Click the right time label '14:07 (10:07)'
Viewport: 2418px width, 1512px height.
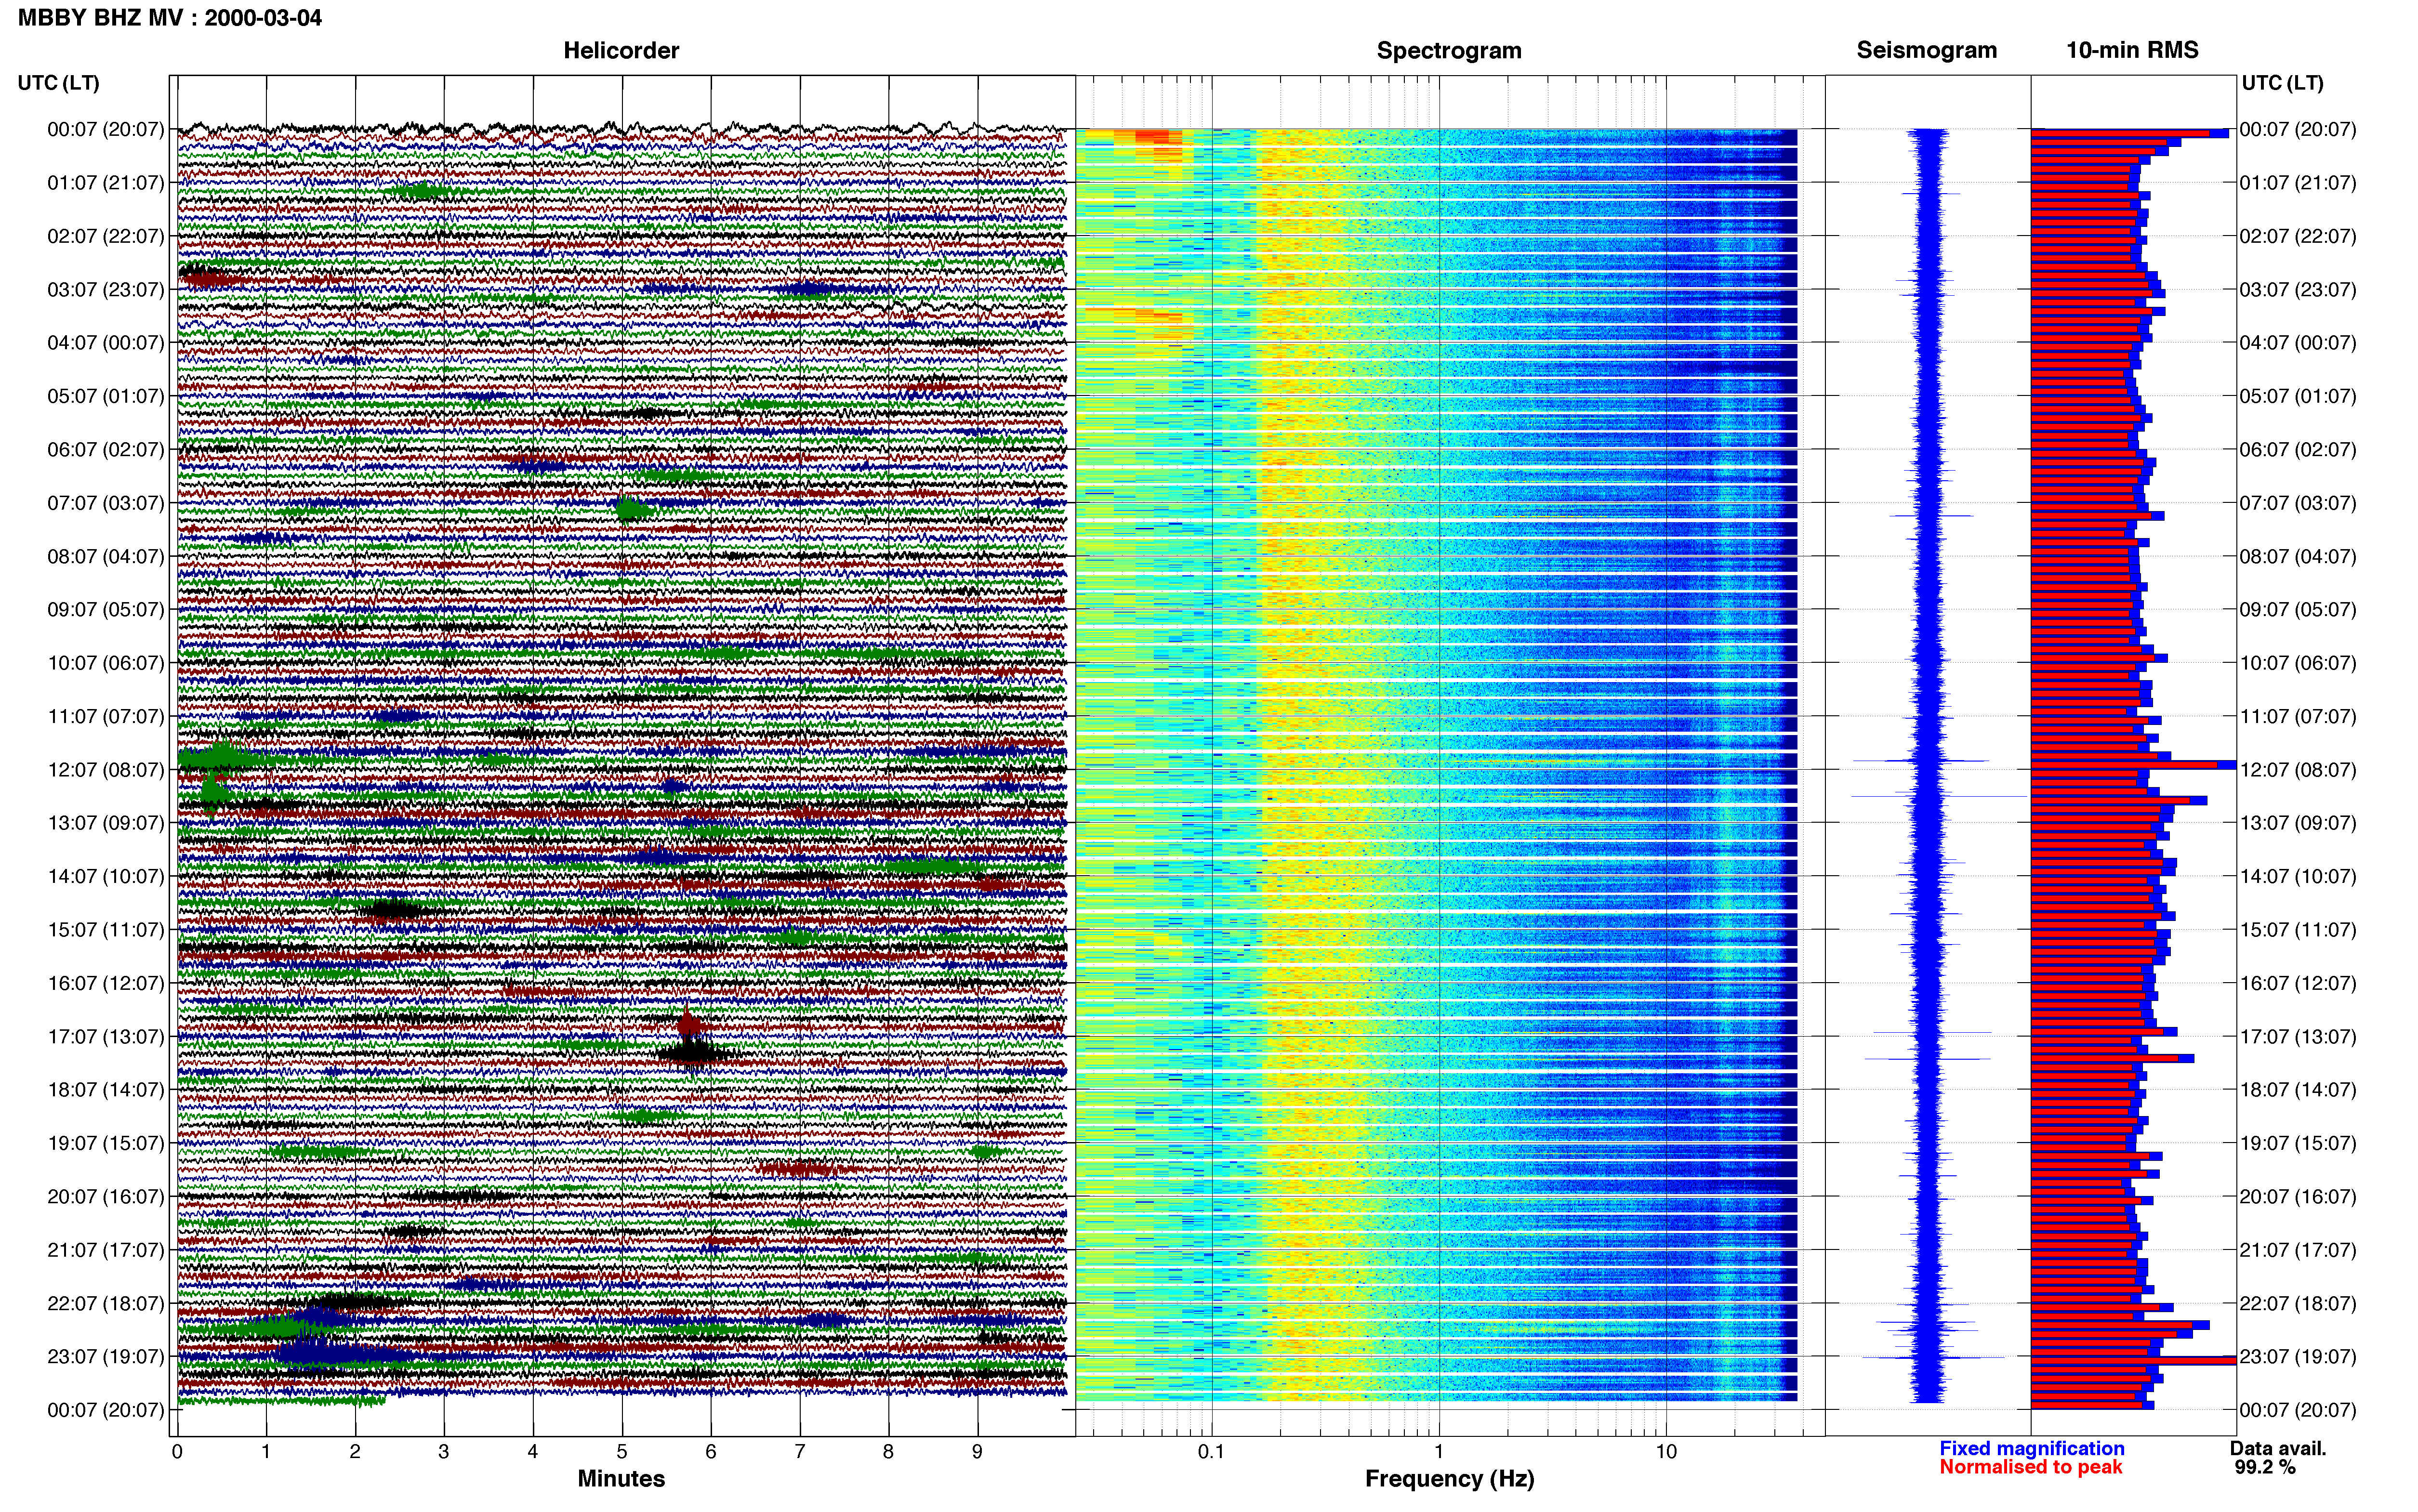click(2297, 876)
